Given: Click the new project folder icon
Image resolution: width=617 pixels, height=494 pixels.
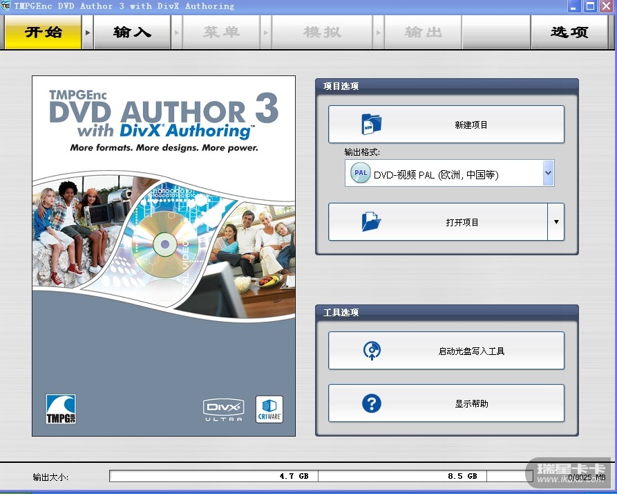Looking at the screenshot, I should (x=371, y=125).
